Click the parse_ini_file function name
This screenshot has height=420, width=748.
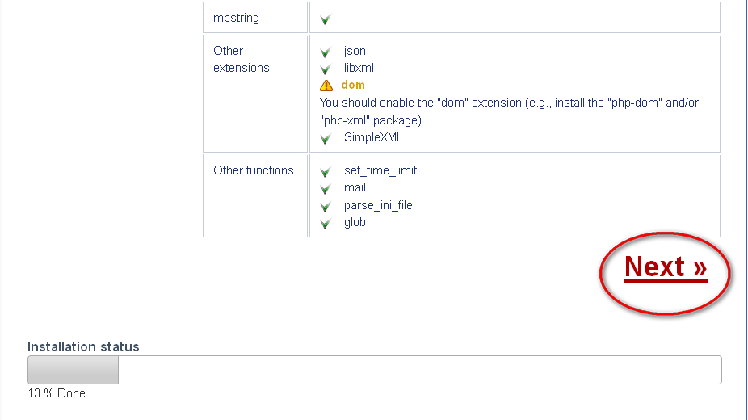point(378,205)
